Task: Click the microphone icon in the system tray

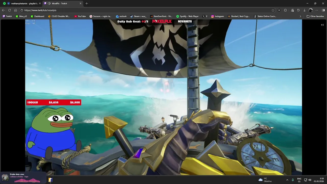Action: tap(293, 180)
